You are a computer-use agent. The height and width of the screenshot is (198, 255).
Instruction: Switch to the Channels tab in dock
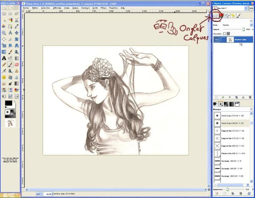(221, 16)
